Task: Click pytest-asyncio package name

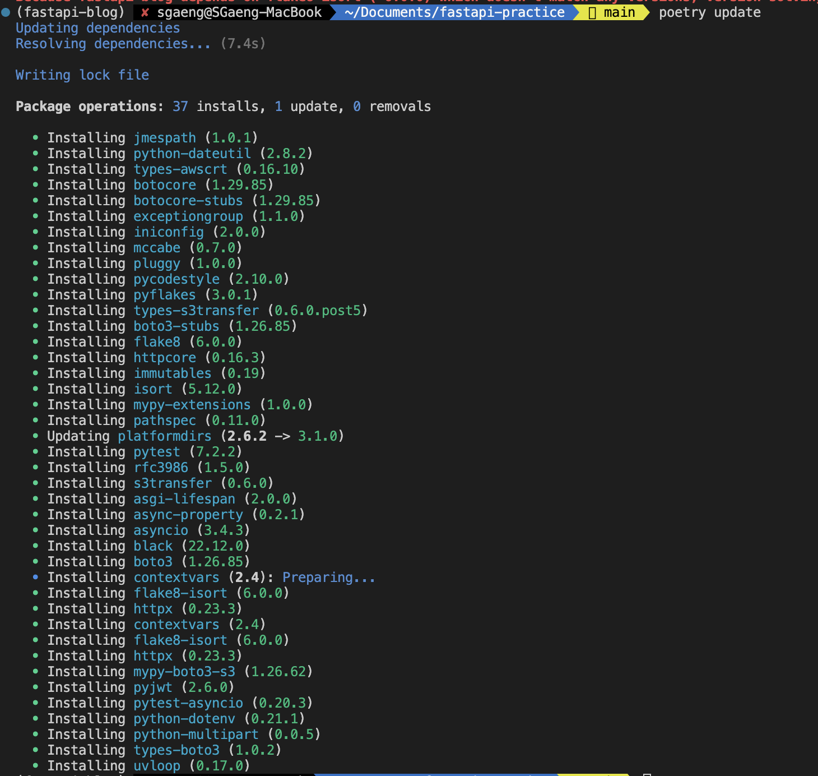Action: [188, 703]
